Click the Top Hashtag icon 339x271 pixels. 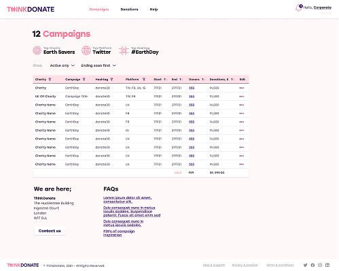[x=124, y=50]
